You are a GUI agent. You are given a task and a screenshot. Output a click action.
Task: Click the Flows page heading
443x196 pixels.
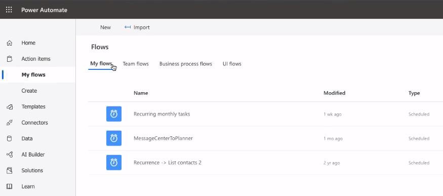pos(100,47)
